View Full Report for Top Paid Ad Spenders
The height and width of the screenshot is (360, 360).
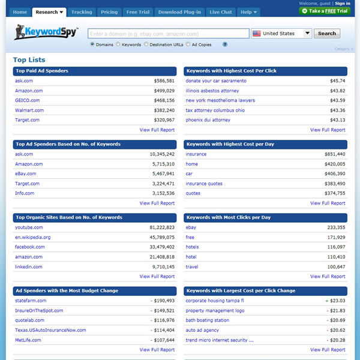point(157,130)
